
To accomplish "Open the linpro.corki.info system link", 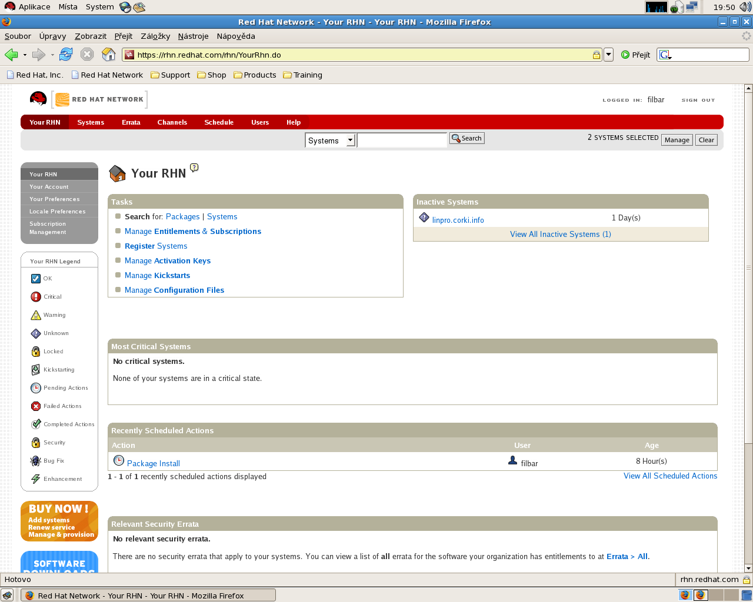I will click(x=458, y=220).
